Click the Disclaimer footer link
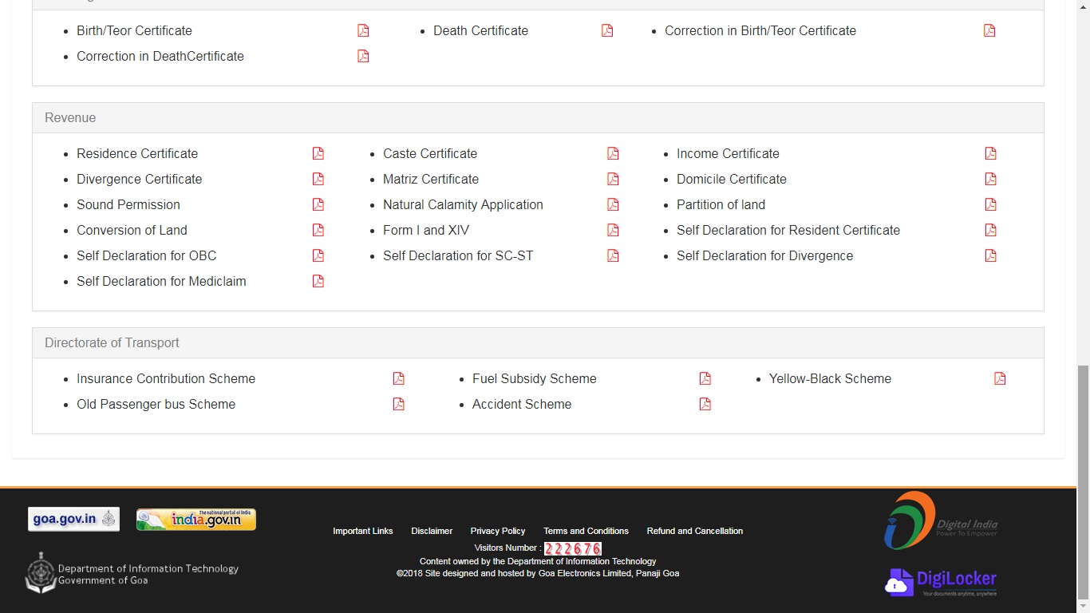 tap(432, 530)
